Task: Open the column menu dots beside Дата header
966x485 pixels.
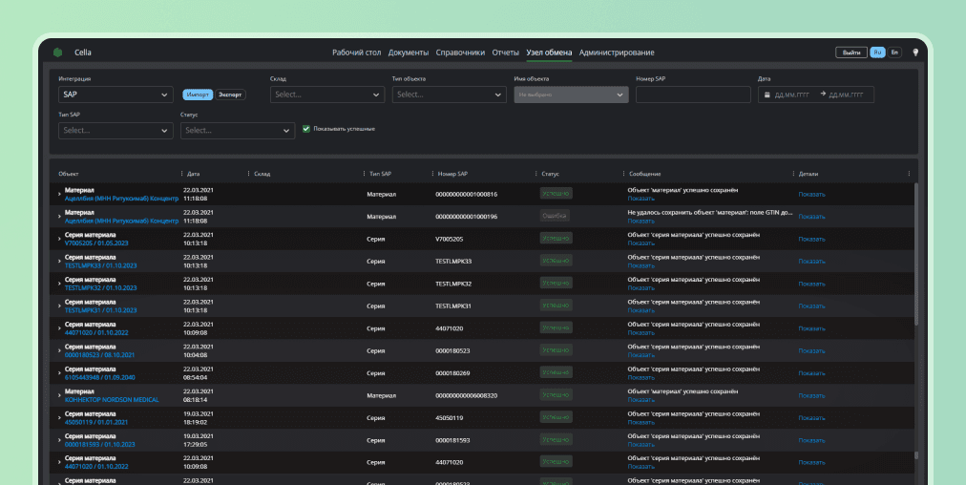Action: 182,174
